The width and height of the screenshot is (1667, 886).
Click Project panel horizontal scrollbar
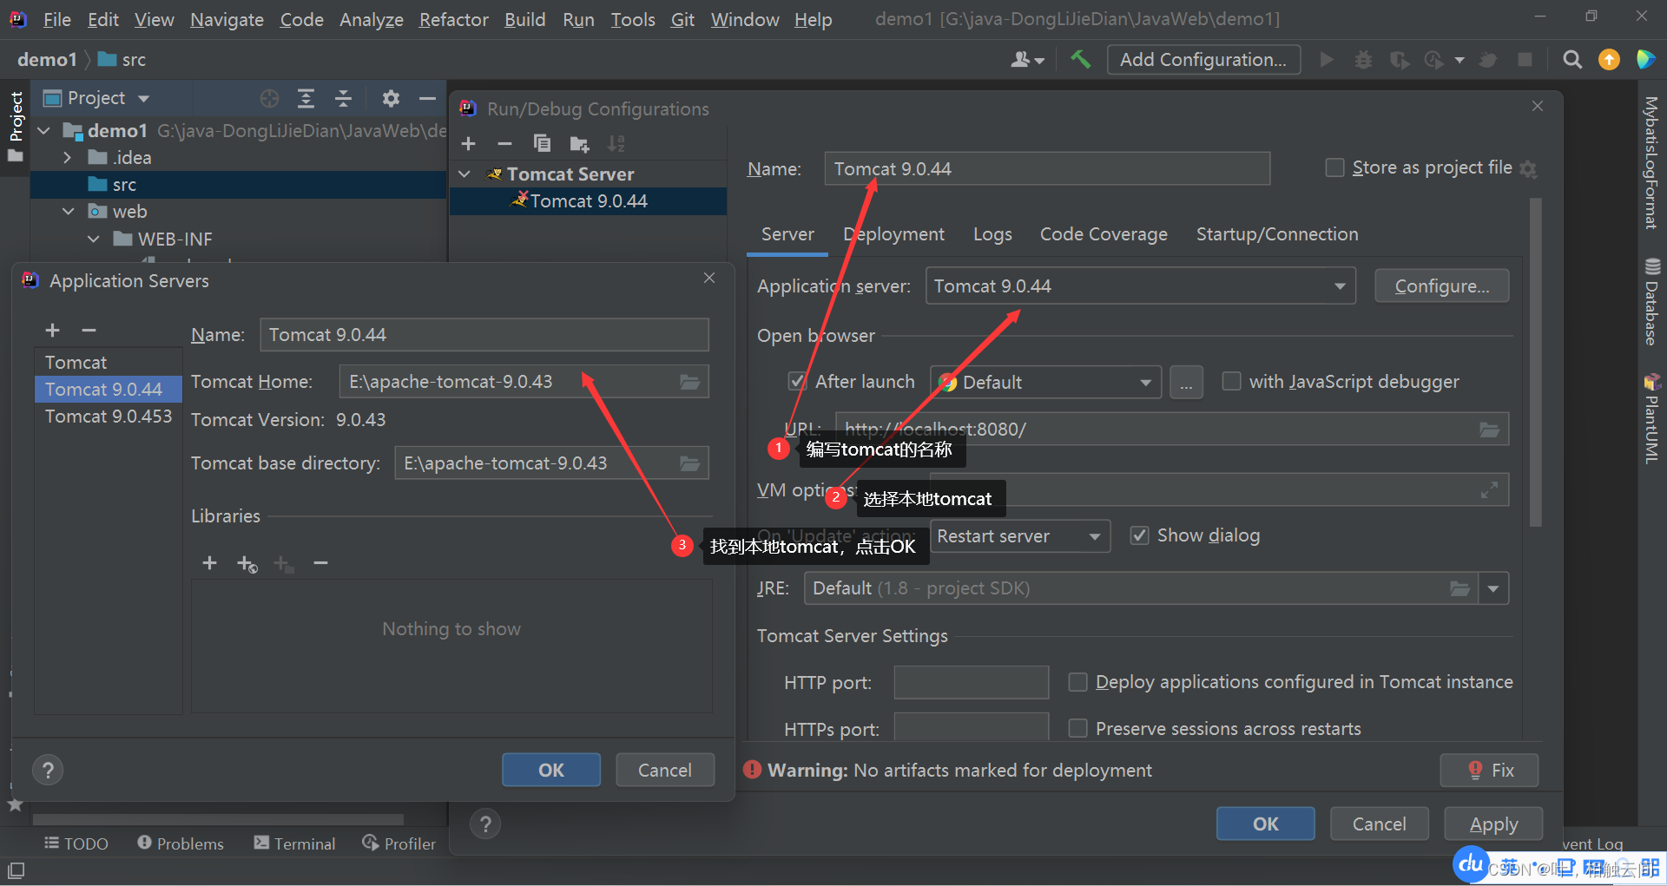(218, 818)
